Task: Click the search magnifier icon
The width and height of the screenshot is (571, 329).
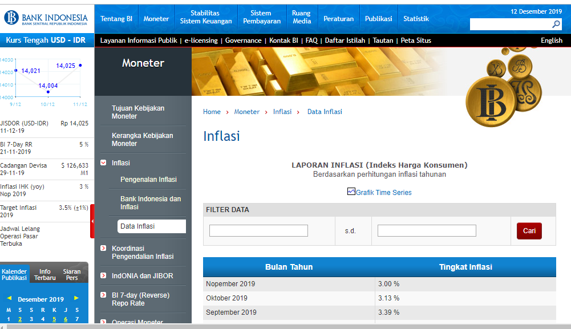Action: 556,25
